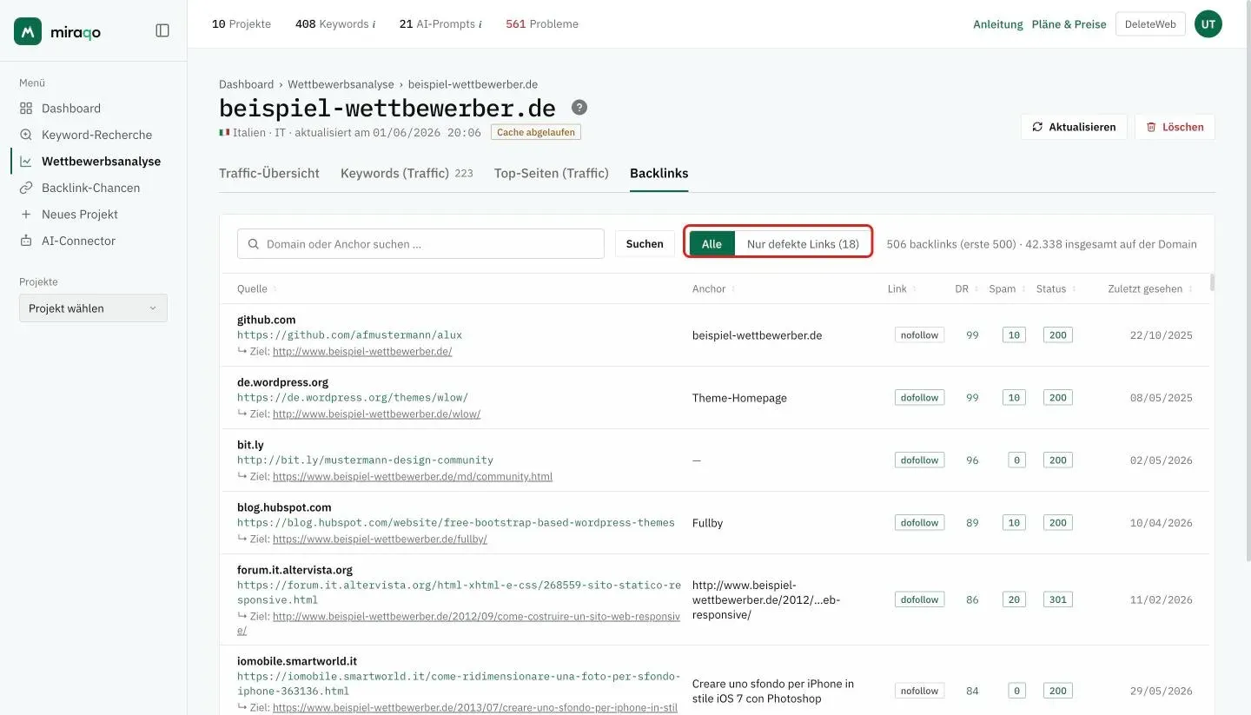Open the Traffic-Übersicht tab
This screenshot has width=1251, height=715.
[x=269, y=174]
